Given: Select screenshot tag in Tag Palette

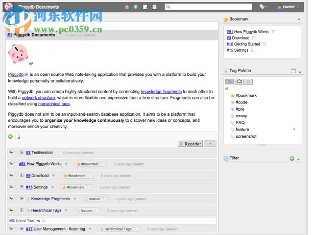Looking at the screenshot, I should click(x=246, y=136).
